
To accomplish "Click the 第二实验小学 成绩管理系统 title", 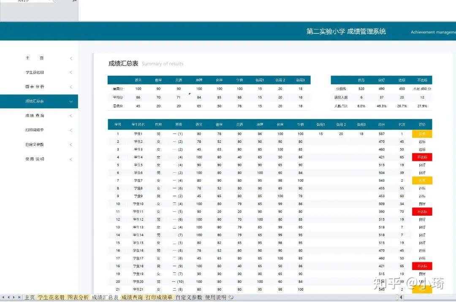I will point(346,31).
